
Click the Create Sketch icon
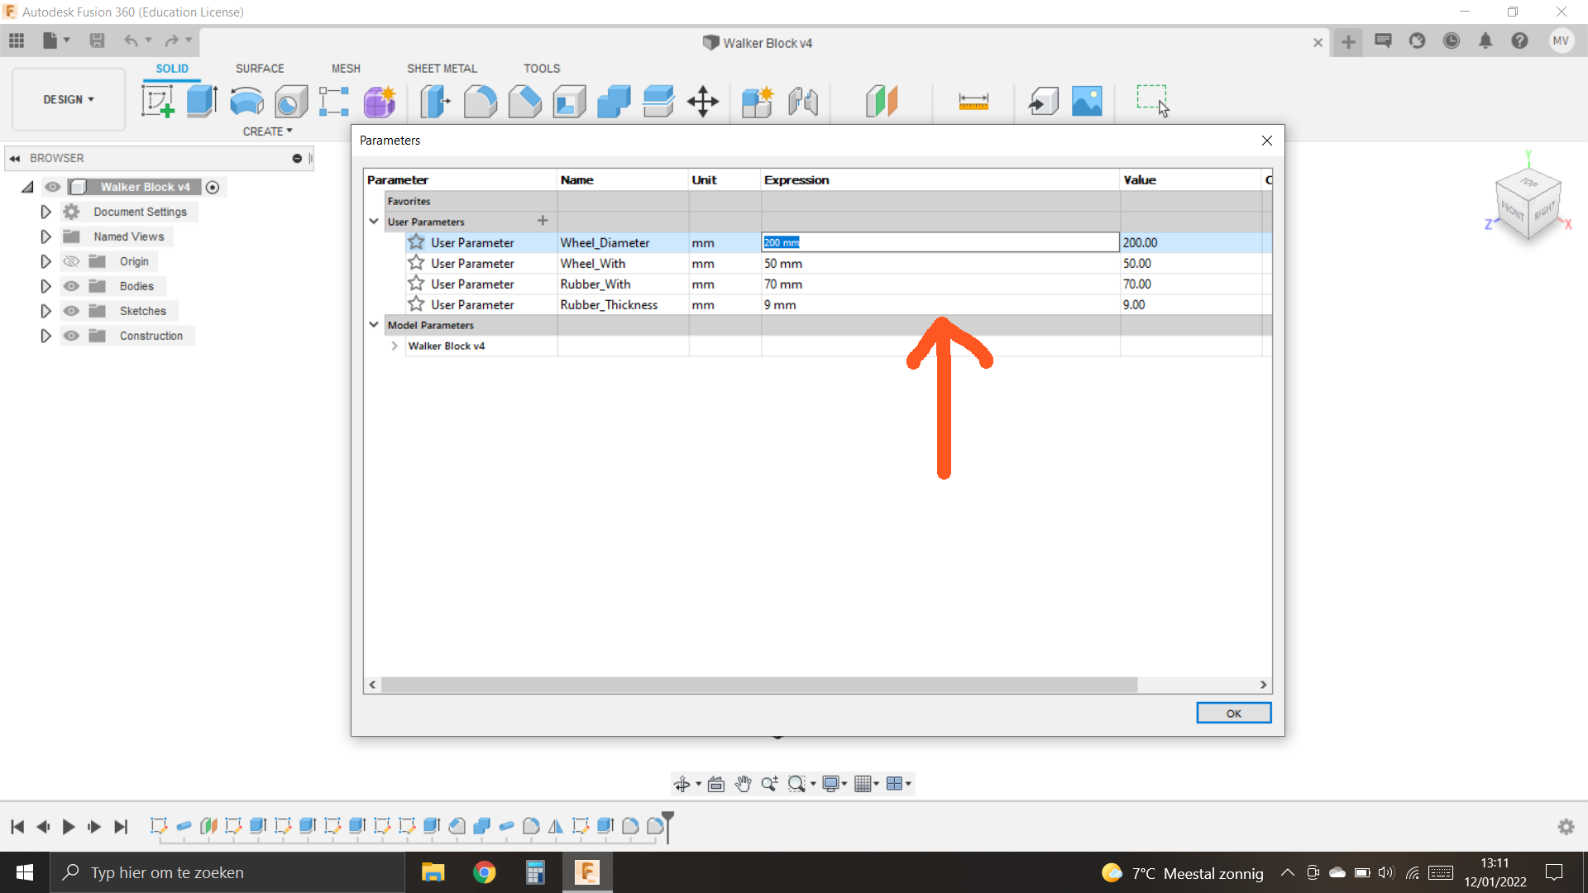(x=157, y=102)
